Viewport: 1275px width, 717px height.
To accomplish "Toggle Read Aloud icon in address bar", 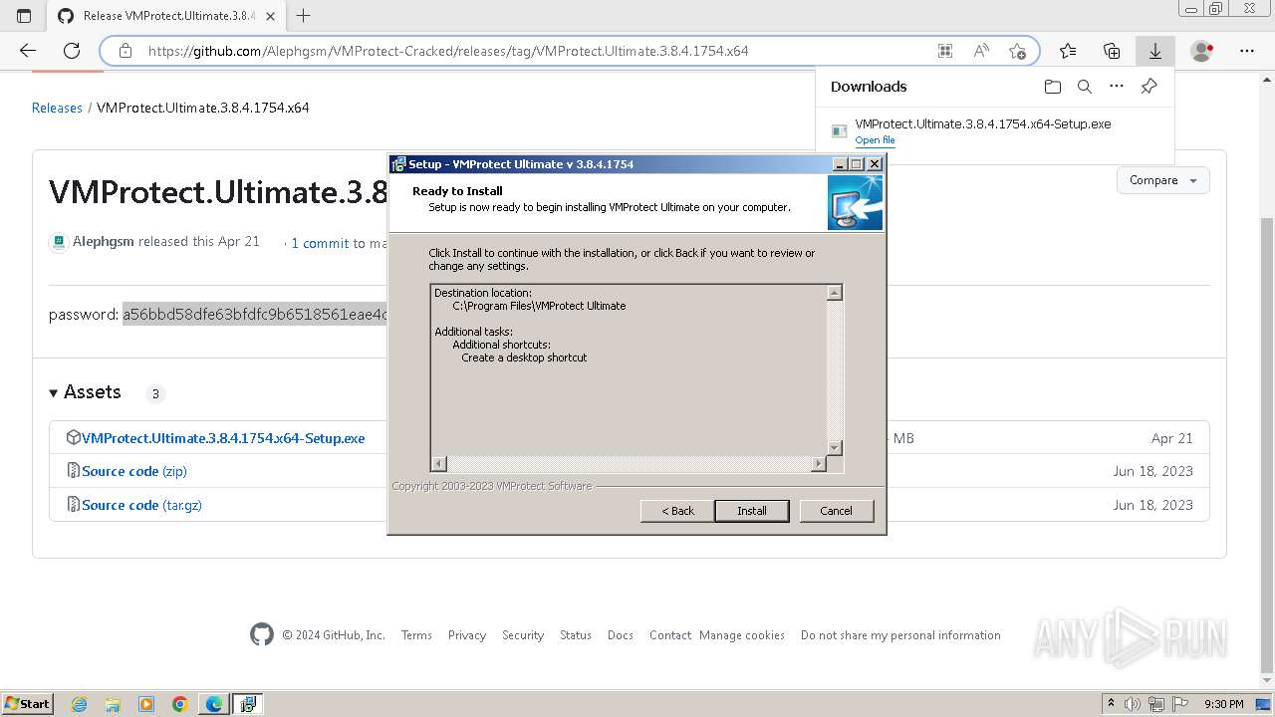I will 981,51.
